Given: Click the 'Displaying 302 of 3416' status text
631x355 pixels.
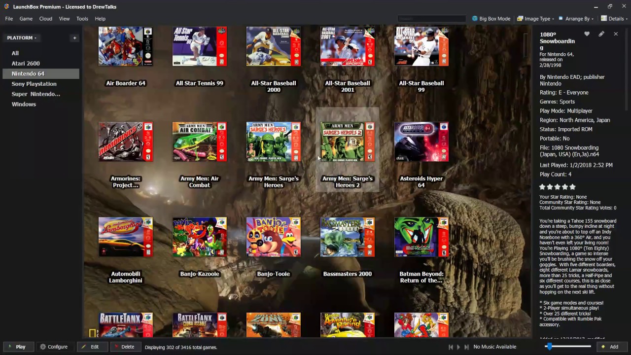Looking at the screenshot, I should tap(181, 347).
